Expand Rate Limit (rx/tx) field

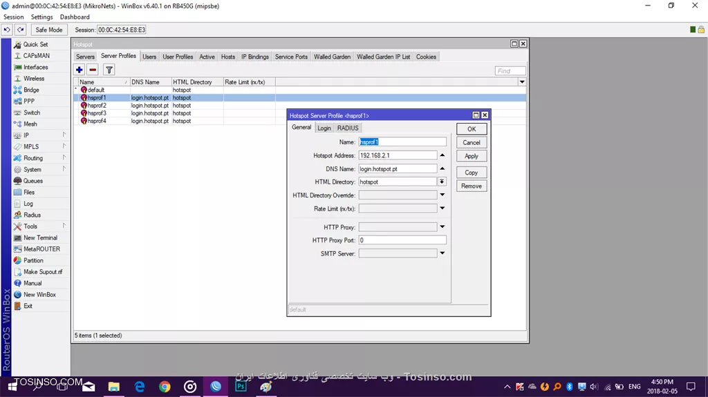tap(442, 209)
